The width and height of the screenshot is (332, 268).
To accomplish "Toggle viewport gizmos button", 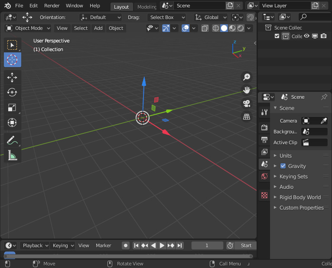I will [x=166, y=28].
